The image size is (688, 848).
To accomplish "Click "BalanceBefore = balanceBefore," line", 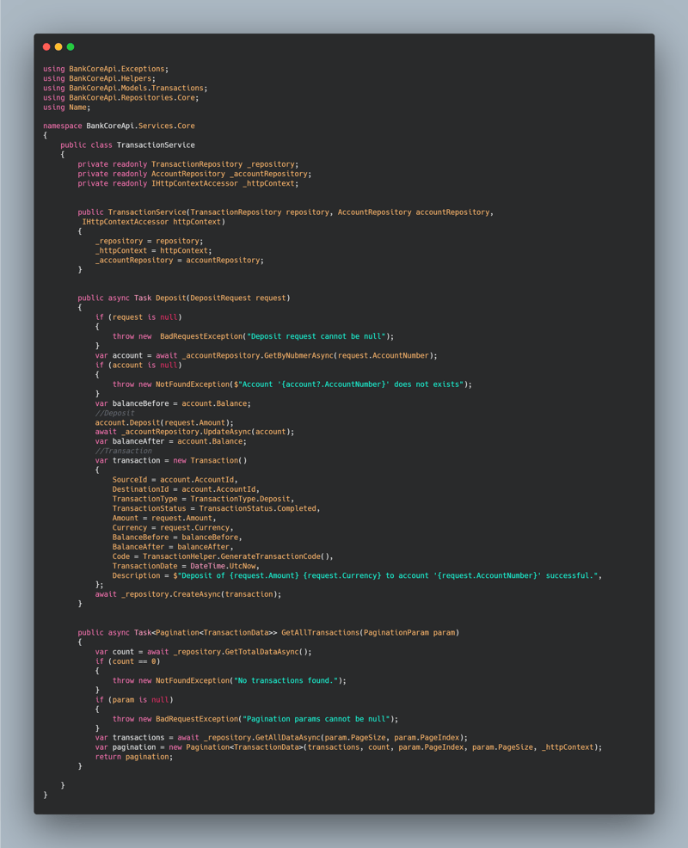I will tap(177, 538).
